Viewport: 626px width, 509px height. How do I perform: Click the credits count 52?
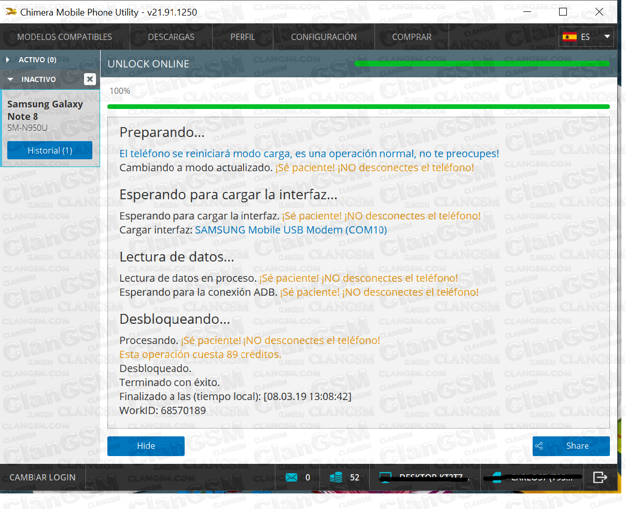point(355,477)
